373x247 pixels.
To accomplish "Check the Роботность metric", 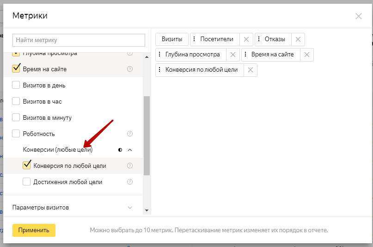I will click(x=16, y=134).
